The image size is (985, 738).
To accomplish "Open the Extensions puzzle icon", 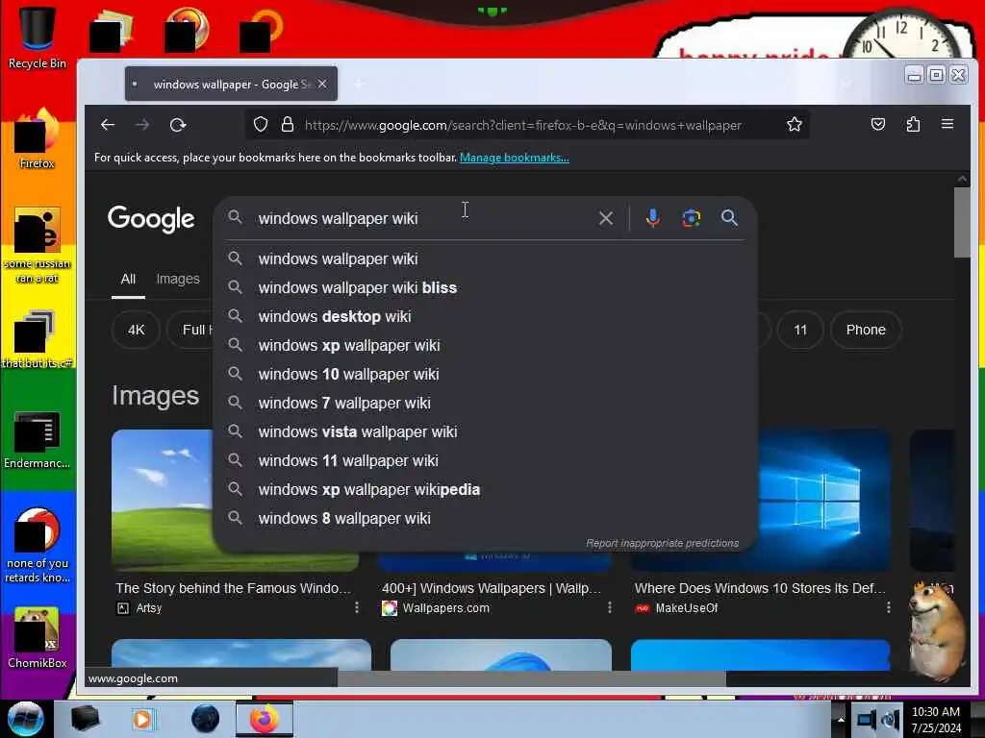I will [913, 124].
